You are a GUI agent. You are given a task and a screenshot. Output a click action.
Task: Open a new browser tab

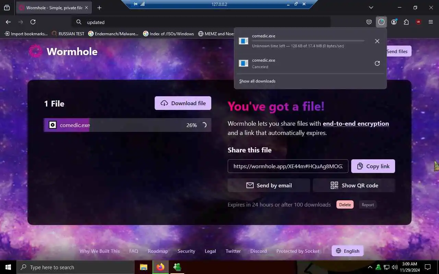(99, 8)
